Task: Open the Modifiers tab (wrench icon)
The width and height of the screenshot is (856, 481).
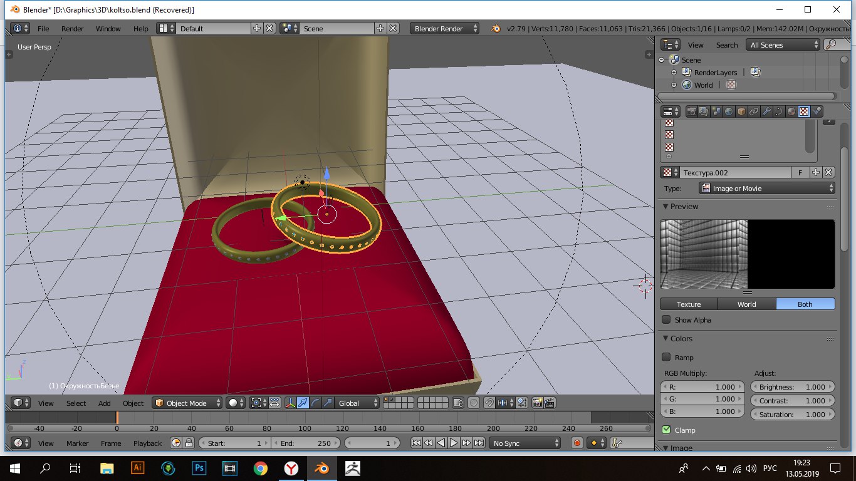Action: coord(766,111)
